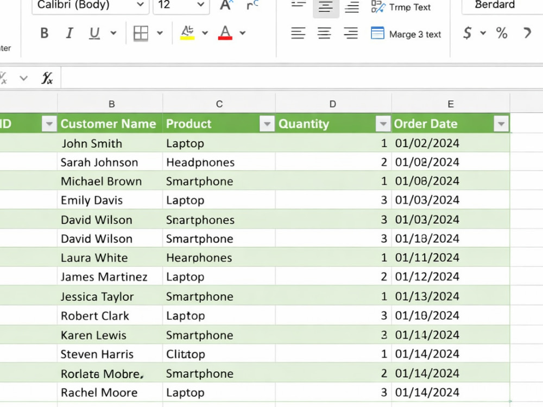Select date 01/12/2024 cell
Image resolution: width=543 pixels, height=407 pixels.
[x=451, y=277]
